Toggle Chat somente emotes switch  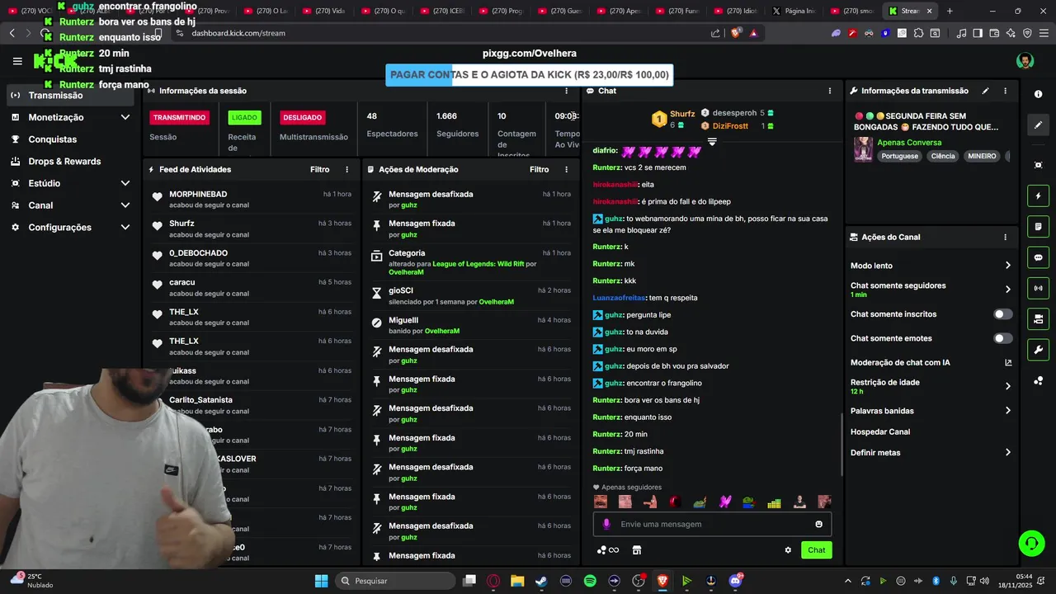pyautogui.click(x=1003, y=338)
